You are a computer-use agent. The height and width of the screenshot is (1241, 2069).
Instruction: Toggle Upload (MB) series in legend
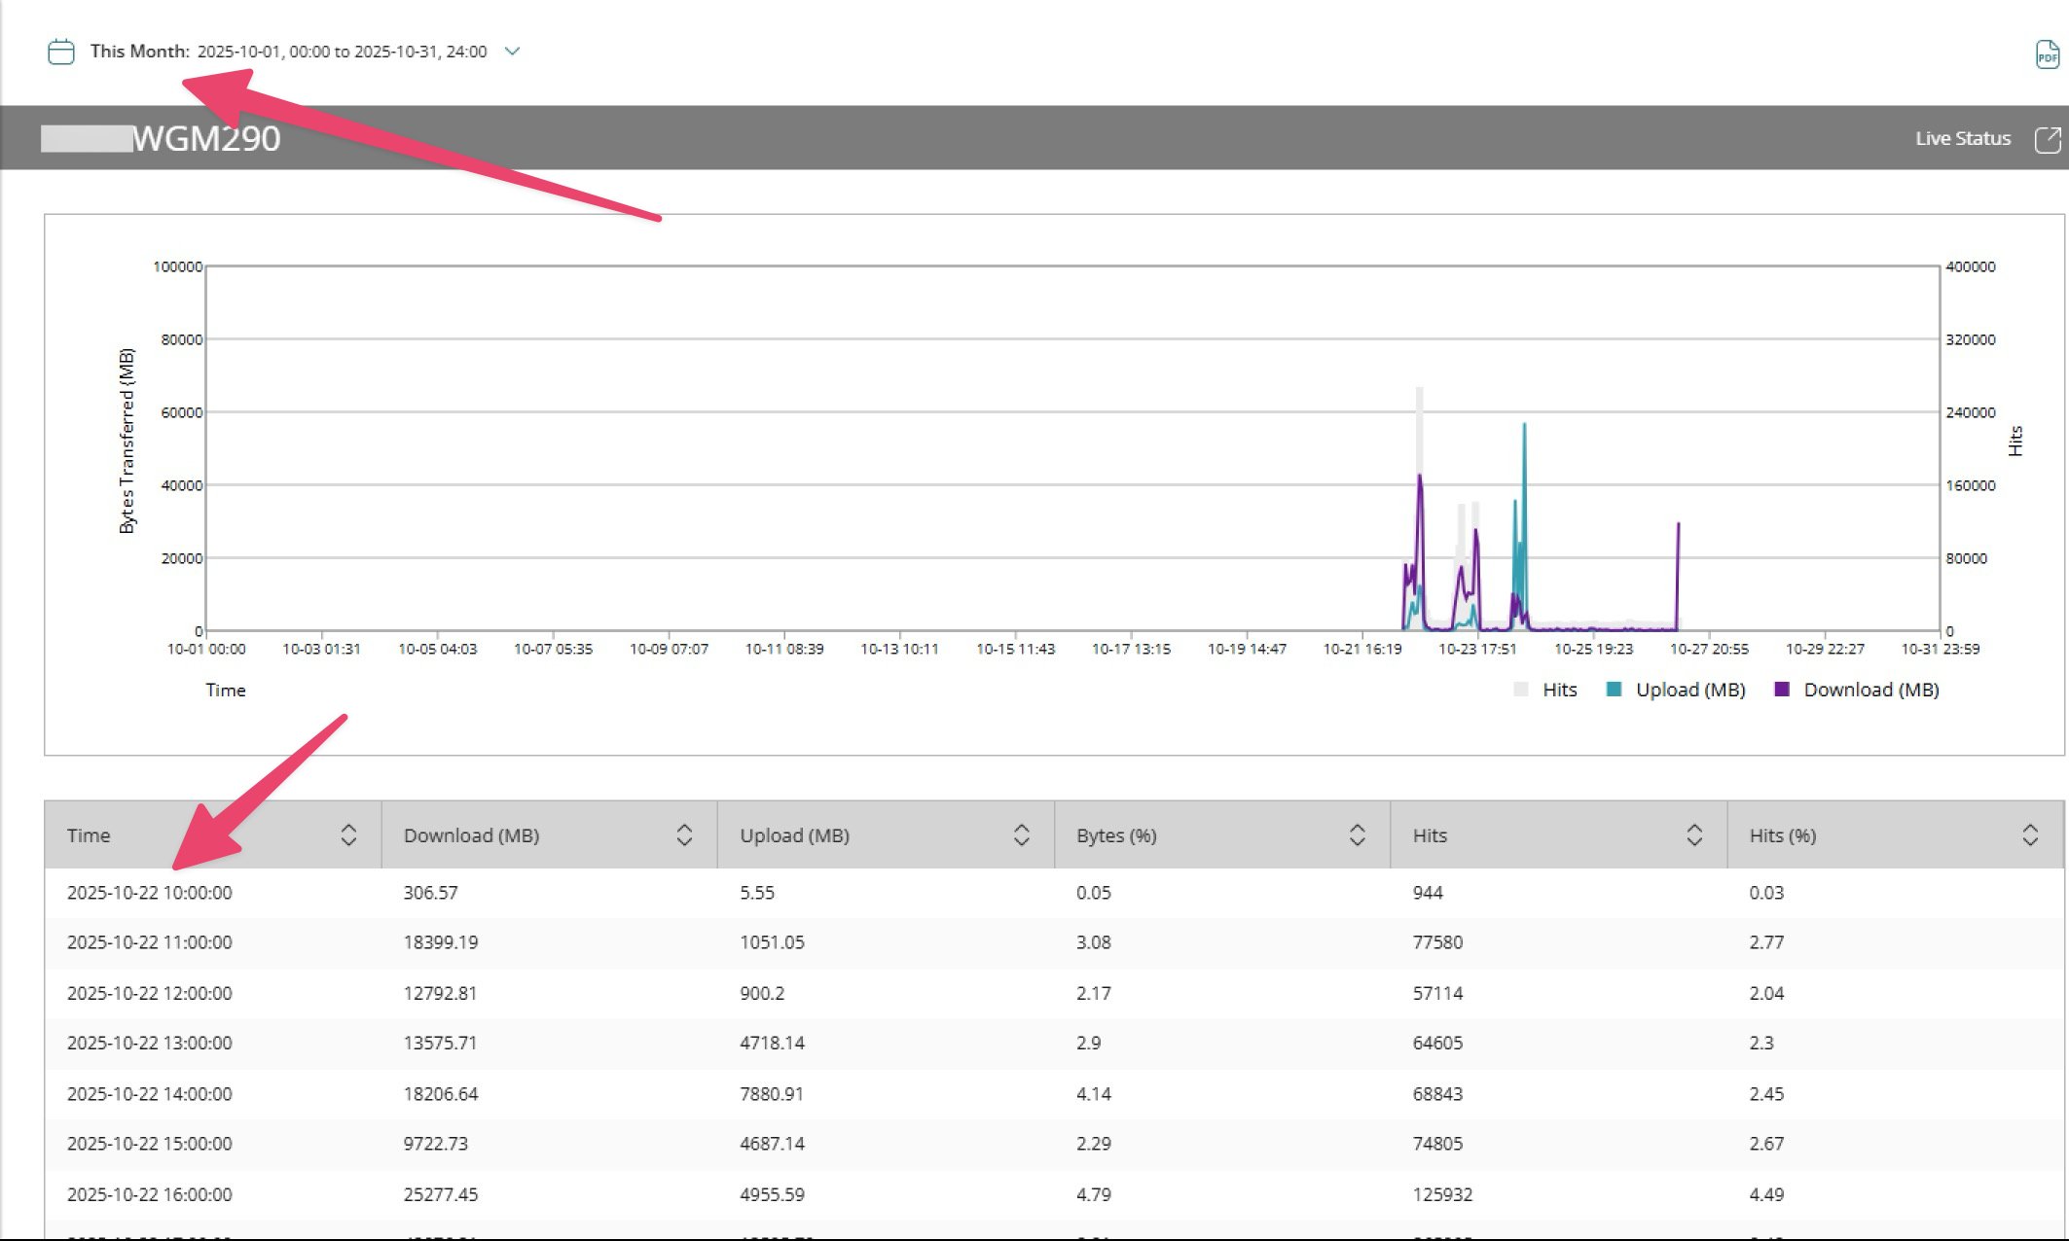pyautogui.click(x=1689, y=690)
